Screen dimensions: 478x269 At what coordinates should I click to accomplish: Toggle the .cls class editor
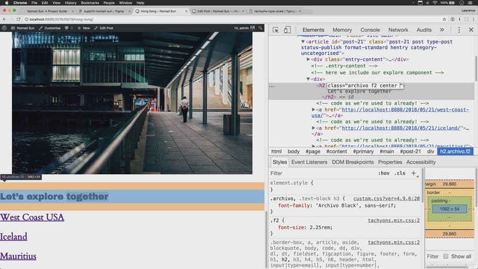pos(399,173)
